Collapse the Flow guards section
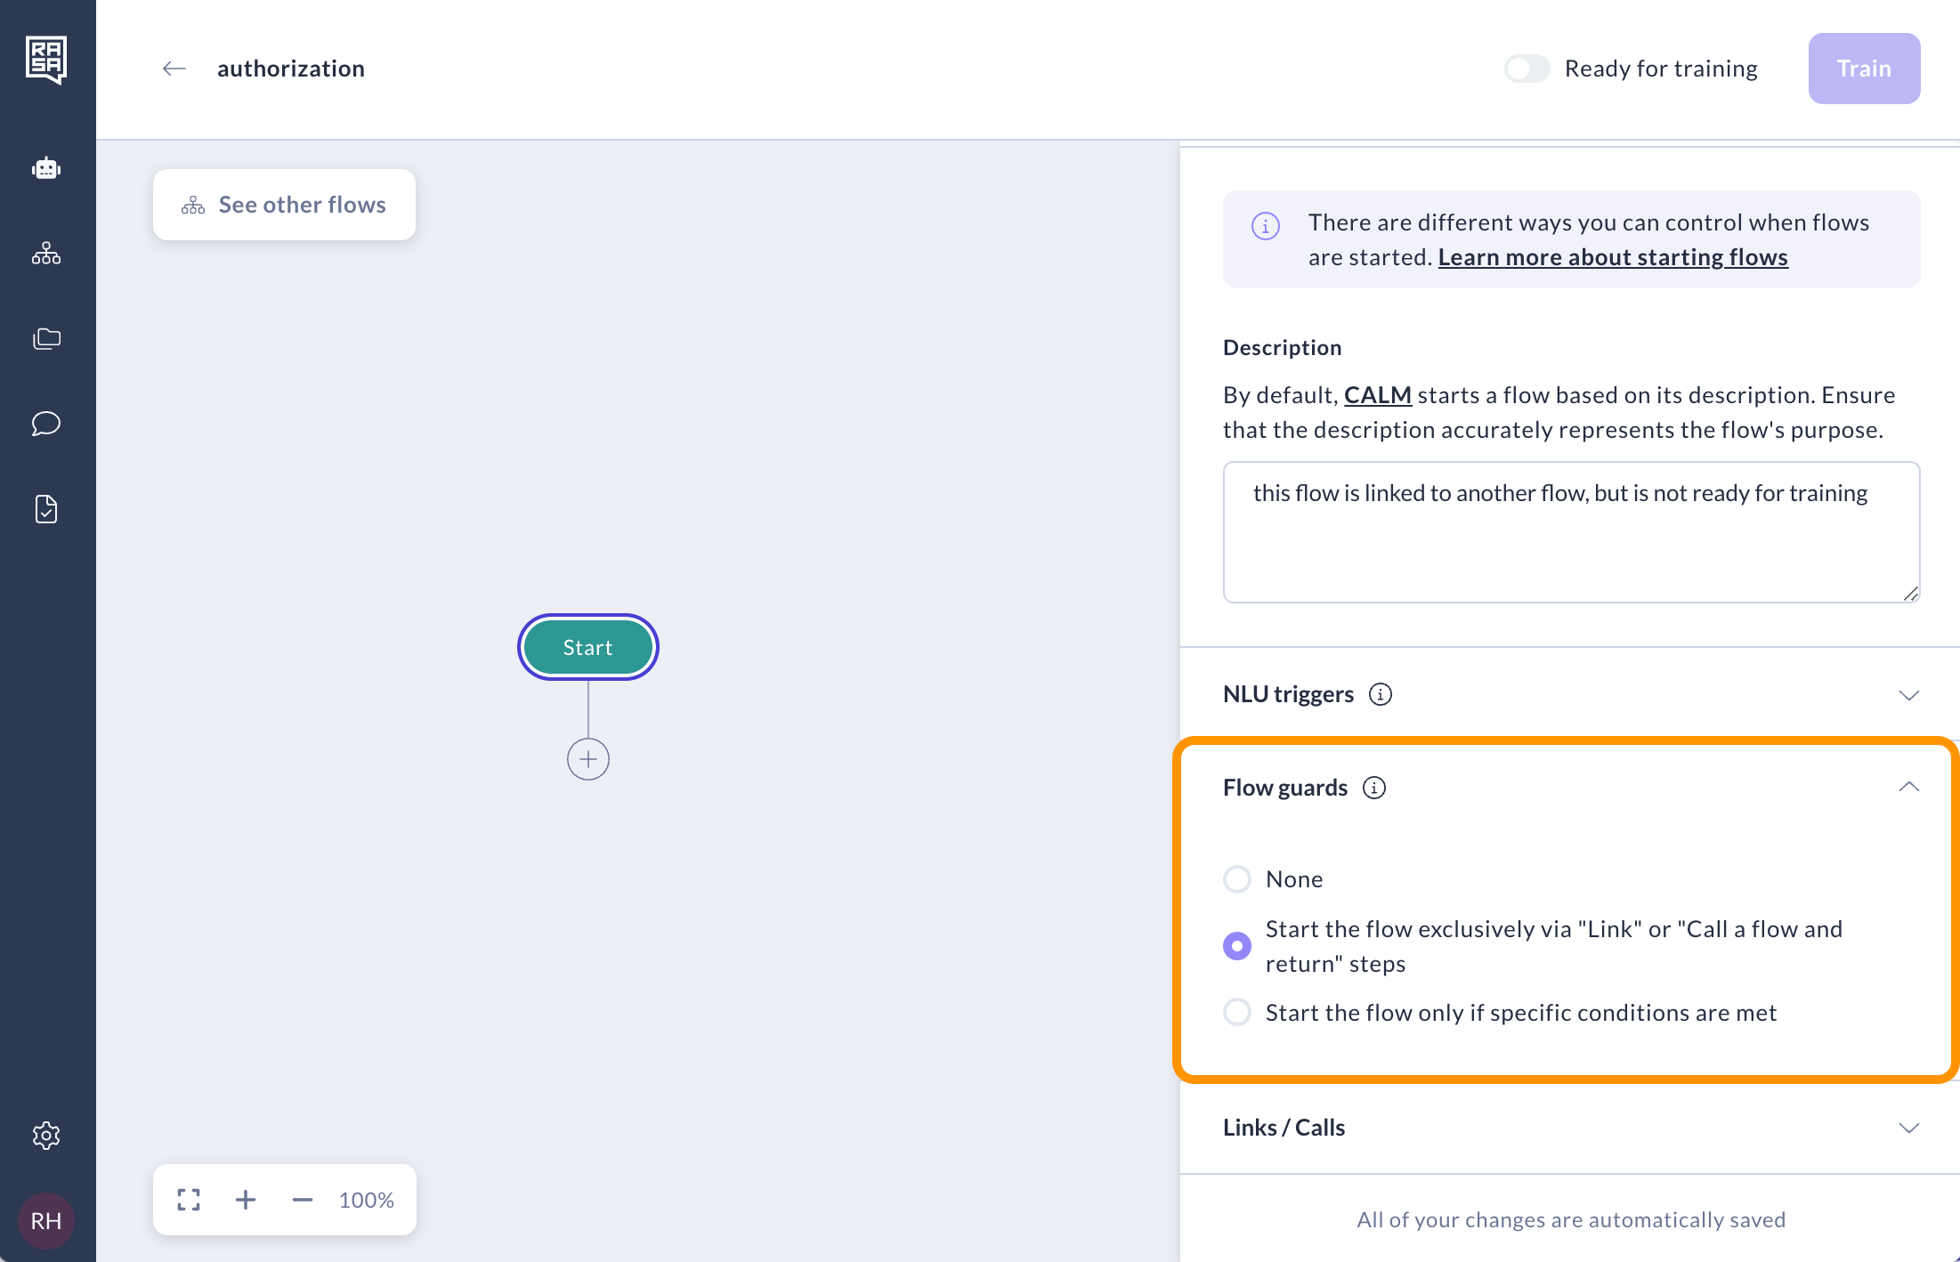This screenshot has height=1262, width=1960. (1908, 788)
